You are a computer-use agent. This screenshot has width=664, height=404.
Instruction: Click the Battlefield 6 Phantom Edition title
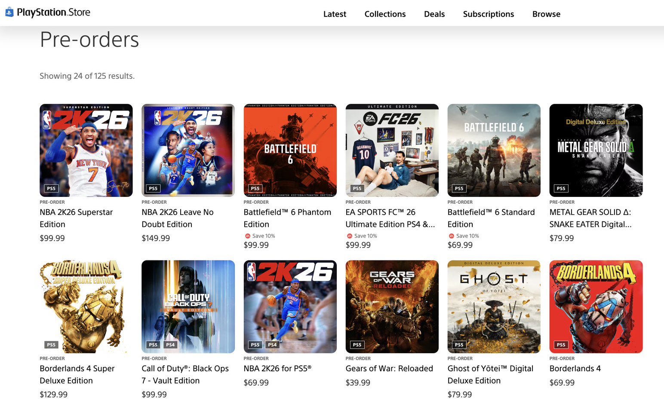click(287, 218)
